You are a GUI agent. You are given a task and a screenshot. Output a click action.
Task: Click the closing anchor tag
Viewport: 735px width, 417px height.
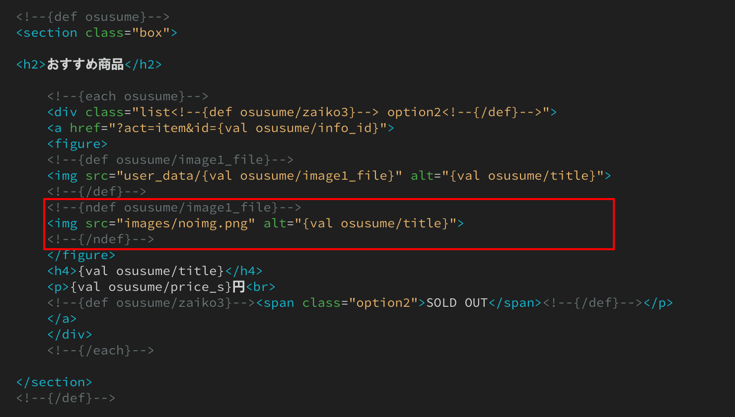[62, 319]
